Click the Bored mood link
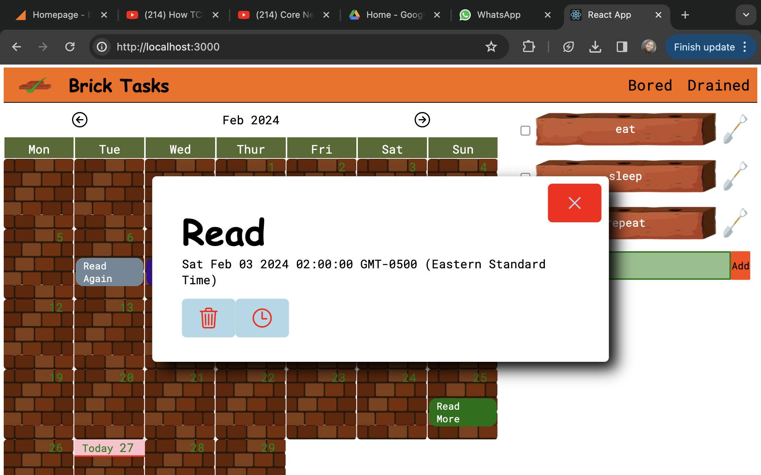Viewport: 761px width, 475px height. (x=650, y=85)
